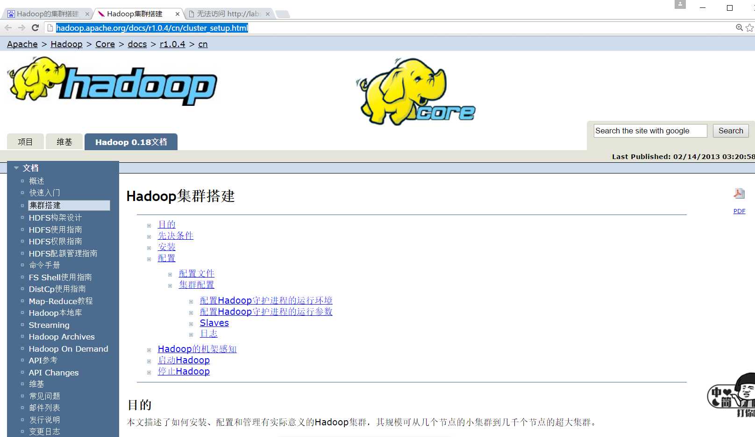Bookmark page using star icon
This screenshot has width=755, height=437.
tap(749, 28)
